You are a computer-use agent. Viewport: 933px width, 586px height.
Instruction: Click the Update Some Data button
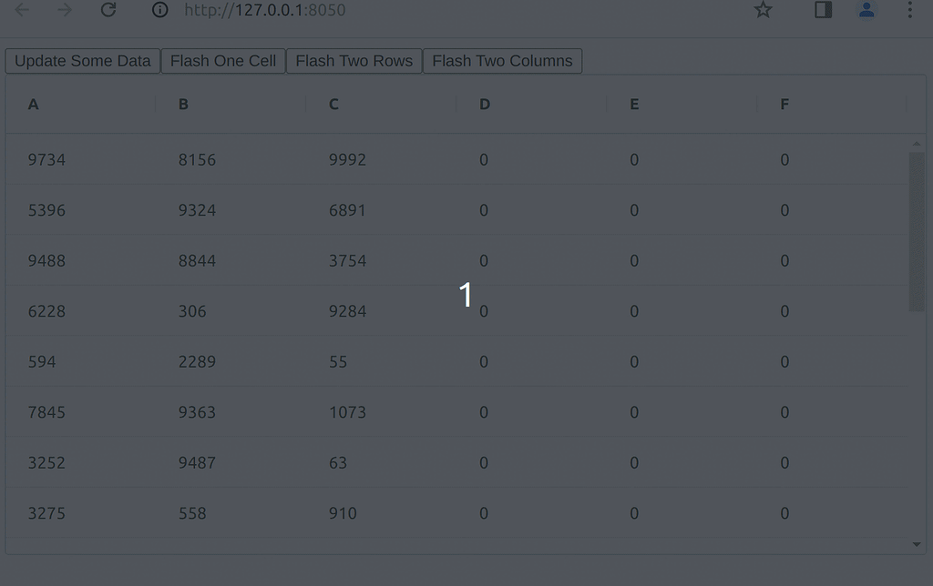pos(82,60)
